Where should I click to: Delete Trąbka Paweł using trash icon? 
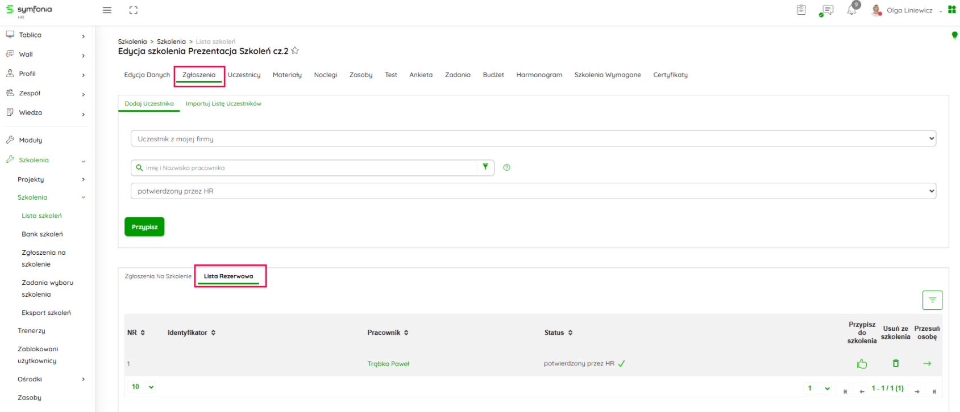[896, 363]
